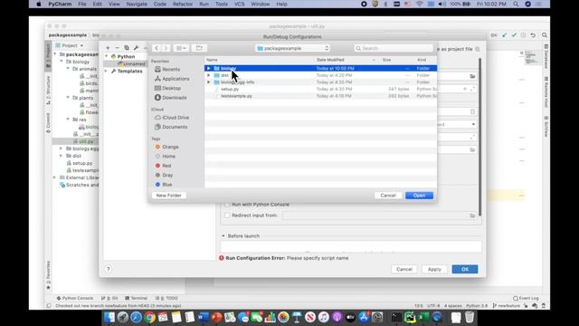Remove configuration with the minus icon
Image resolution: width=579 pixels, height=326 pixels.
click(117, 48)
